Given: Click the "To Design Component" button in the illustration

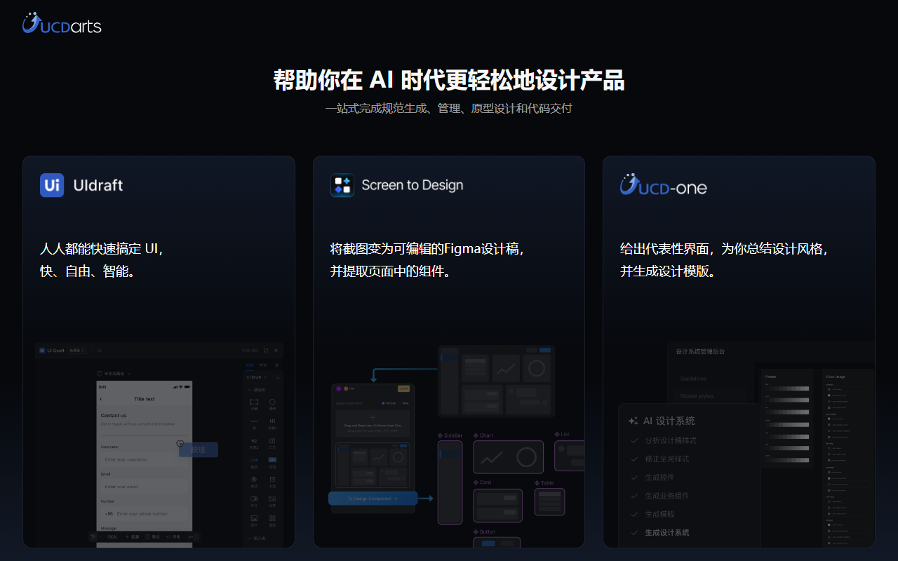Looking at the screenshot, I should click(373, 499).
